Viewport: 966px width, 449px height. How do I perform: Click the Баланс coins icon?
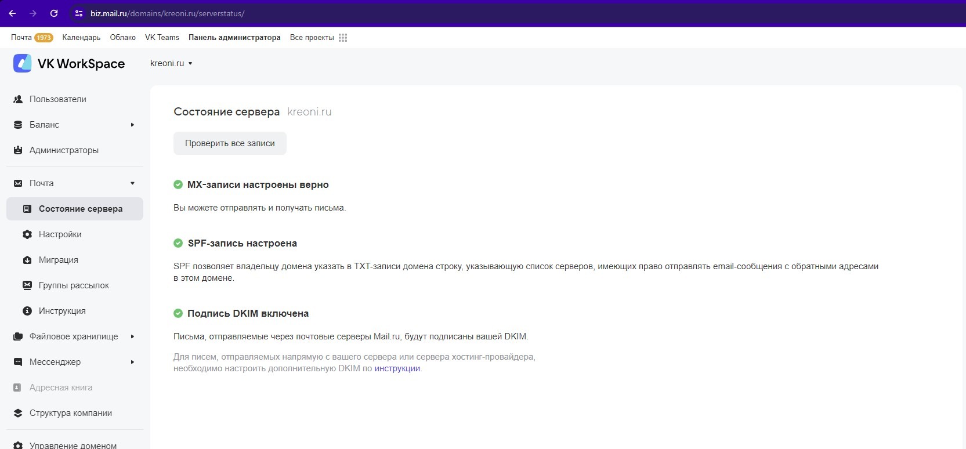point(18,125)
